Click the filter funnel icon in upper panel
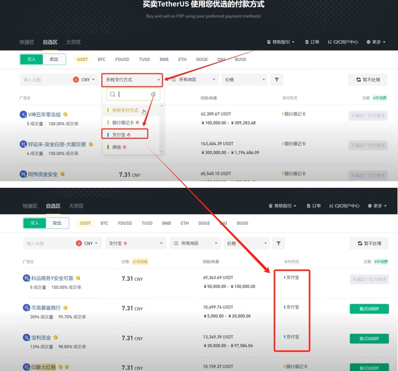The image size is (398, 371). pos(277,80)
